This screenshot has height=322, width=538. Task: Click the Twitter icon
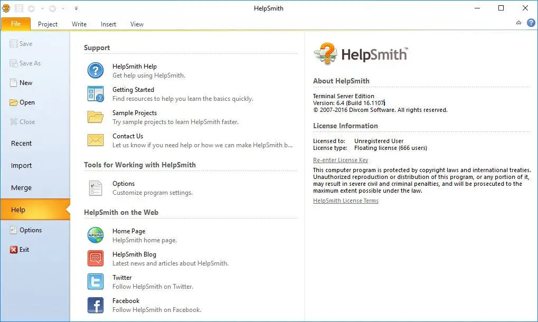pyautogui.click(x=96, y=281)
